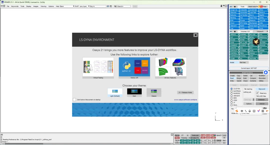
Task: Choose the Classic theme
Action: 154,93
